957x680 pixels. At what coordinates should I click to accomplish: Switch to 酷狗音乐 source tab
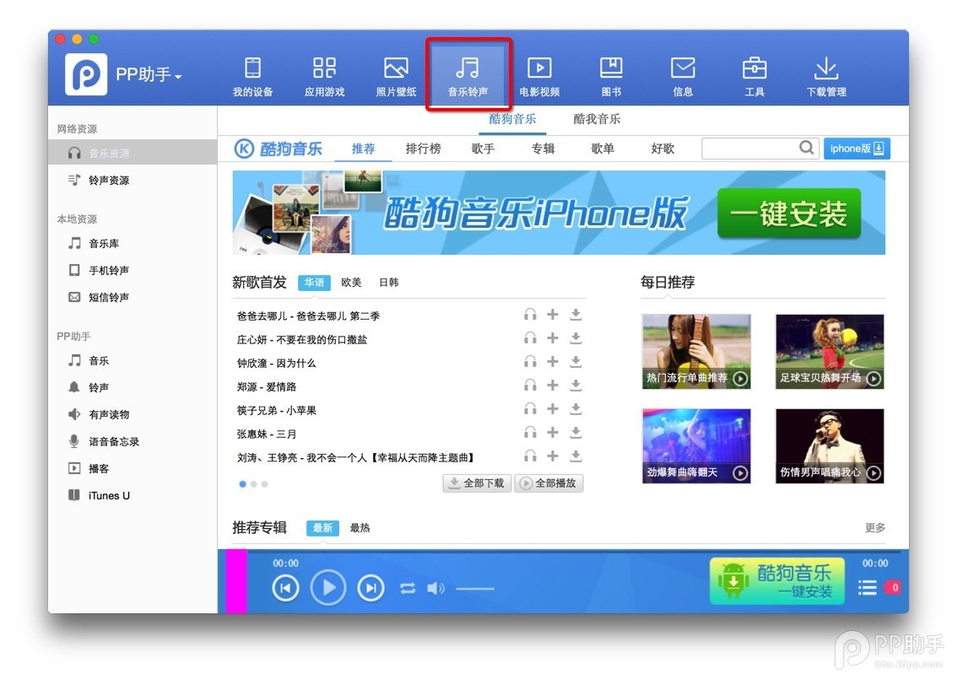point(512,119)
